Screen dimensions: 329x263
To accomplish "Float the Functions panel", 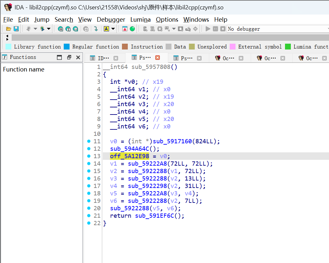I will [69, 57].
